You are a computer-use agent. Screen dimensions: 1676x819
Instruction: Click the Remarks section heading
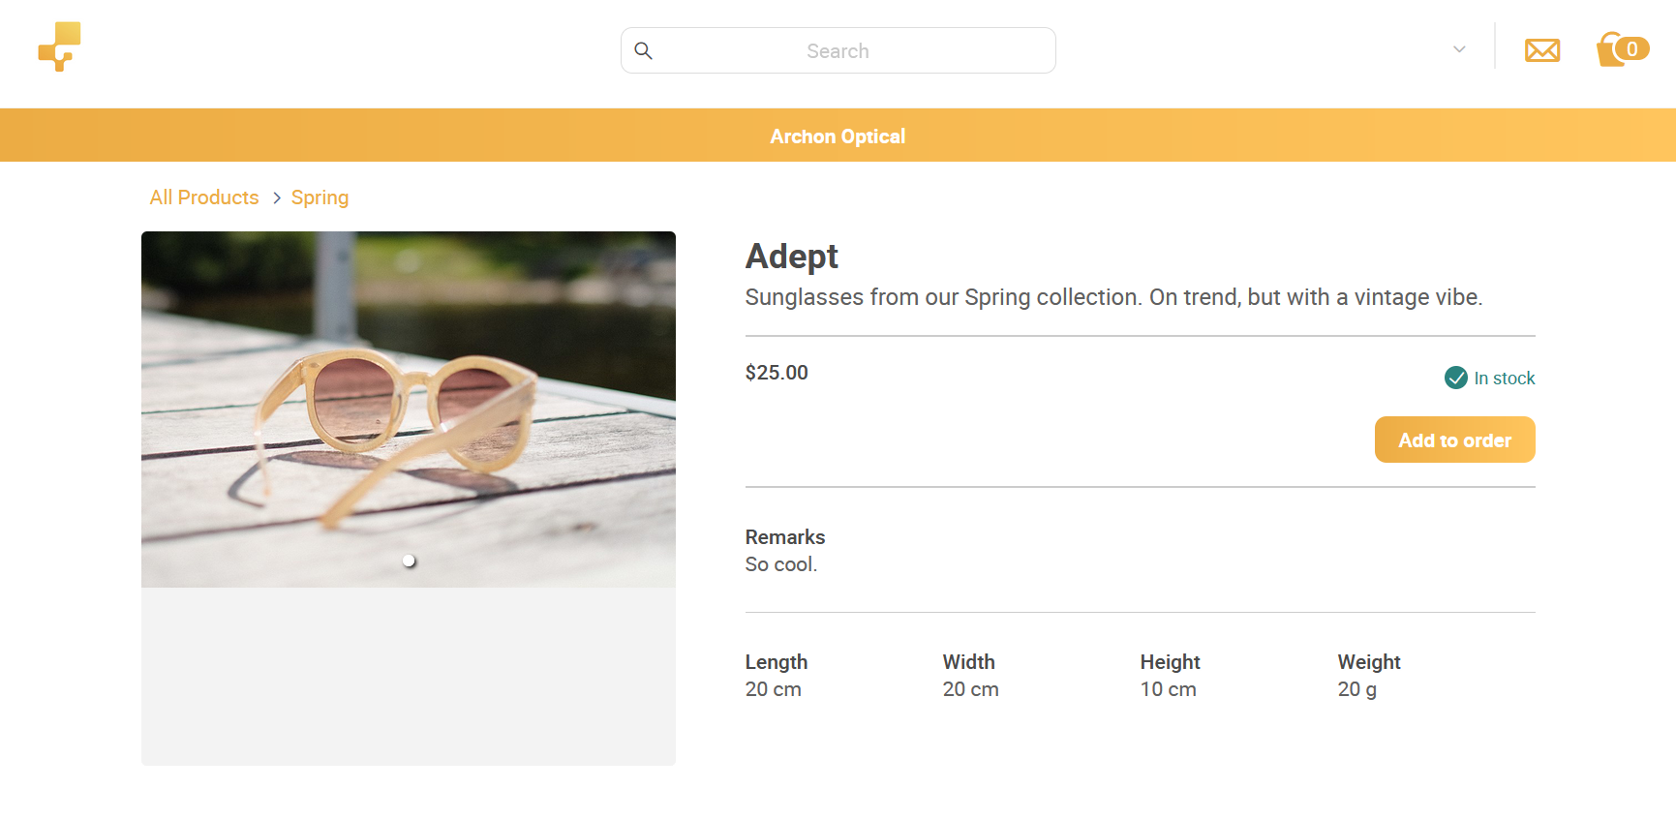(785, 537)
